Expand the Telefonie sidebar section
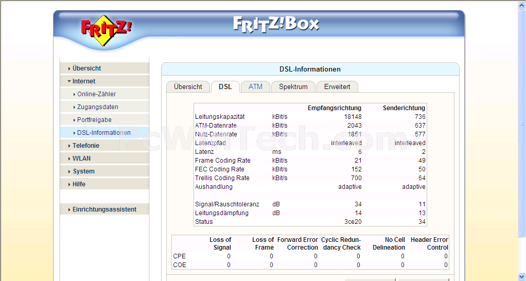The width and height of the screenshot is (526, 281). [104, 146]
